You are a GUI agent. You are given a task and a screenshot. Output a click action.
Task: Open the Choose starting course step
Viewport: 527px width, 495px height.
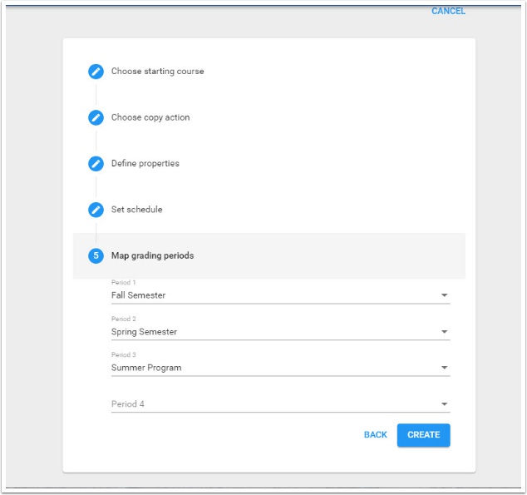tap(157, 72)
